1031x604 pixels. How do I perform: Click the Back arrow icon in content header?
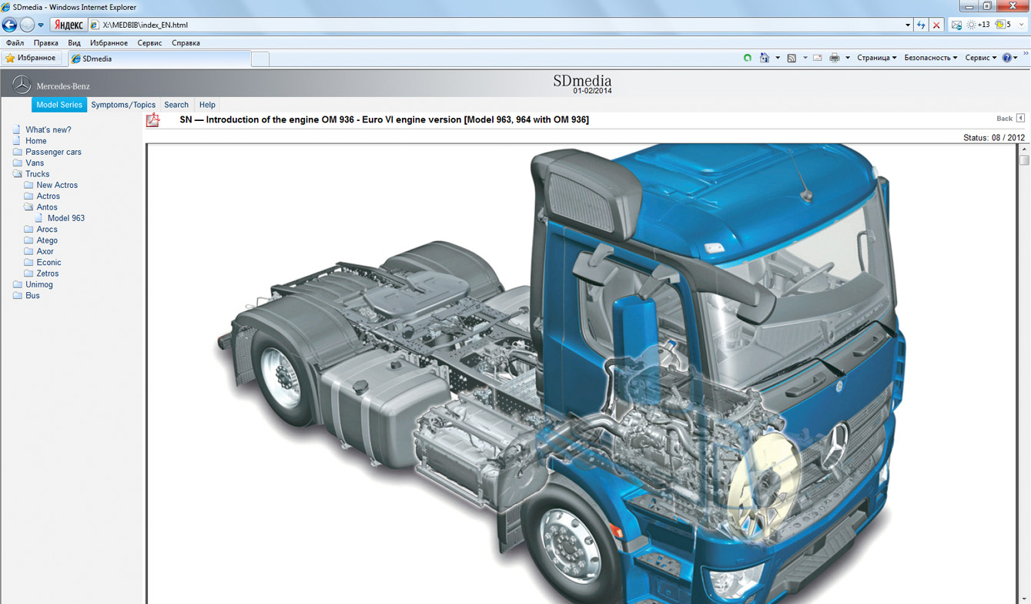1020,119
